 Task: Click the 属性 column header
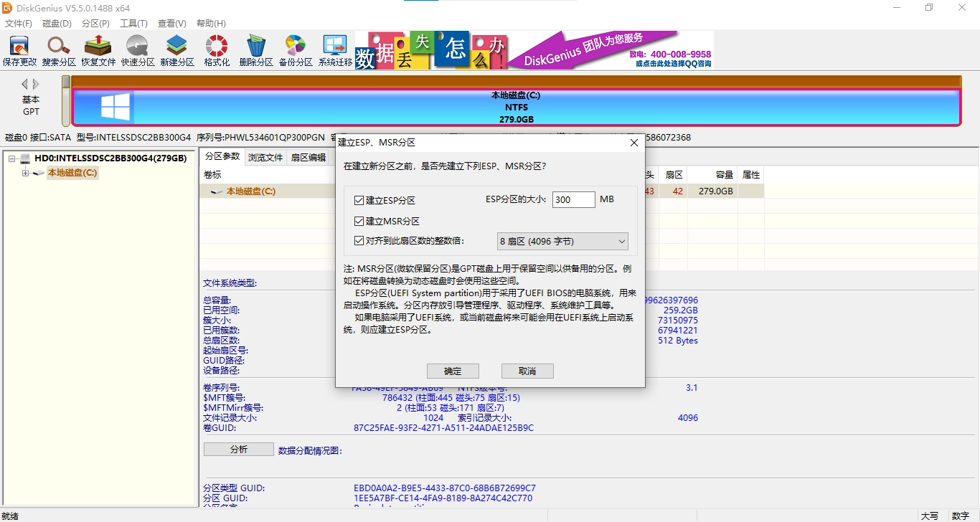(x=751, y=175)
